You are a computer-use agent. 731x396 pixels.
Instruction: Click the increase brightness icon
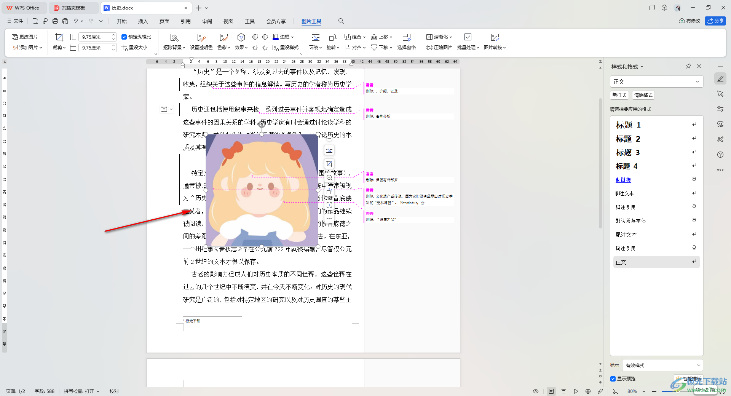(x=255, y=48)
